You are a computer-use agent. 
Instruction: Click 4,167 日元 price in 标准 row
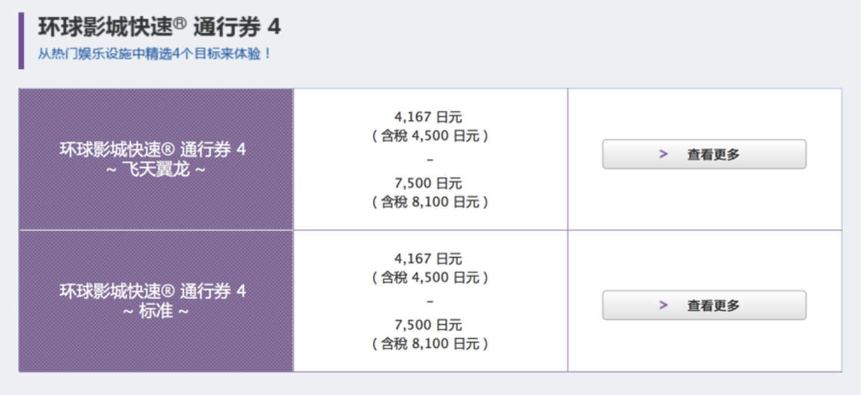coord(428,259)
